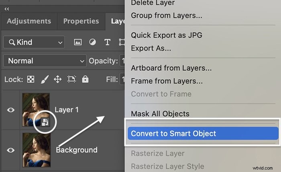Lock transparent pixels
Image resolution: width=281 pixels, height=172 pixels.
pyautogui.click(x=31, y=79)
